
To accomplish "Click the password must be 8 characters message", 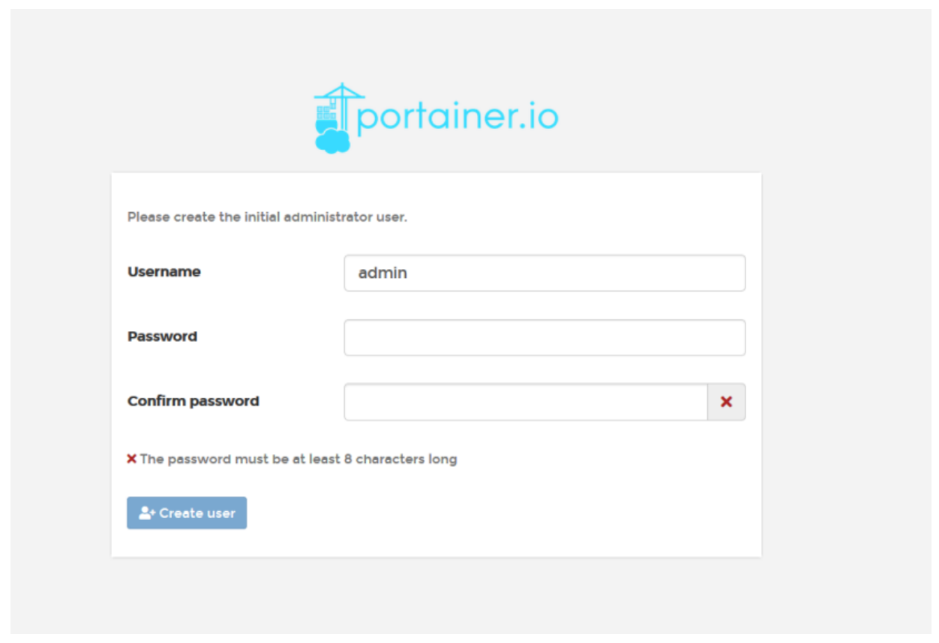I will coord(298,459).
